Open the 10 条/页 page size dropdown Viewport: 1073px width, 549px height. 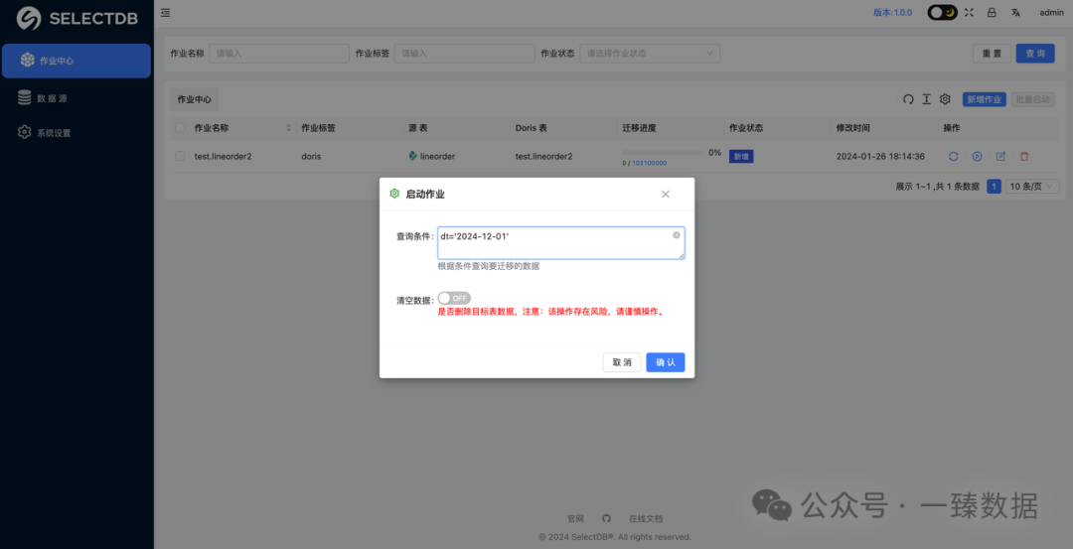1032,186
